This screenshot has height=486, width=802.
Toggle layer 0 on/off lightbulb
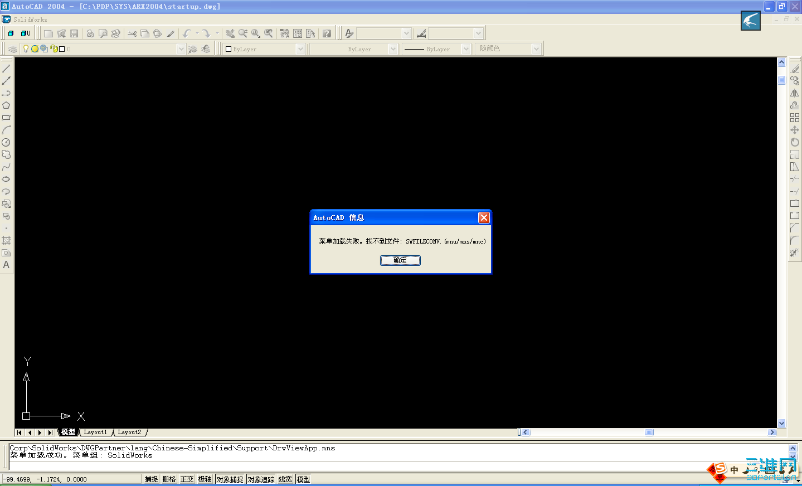[x=26, y=48]
